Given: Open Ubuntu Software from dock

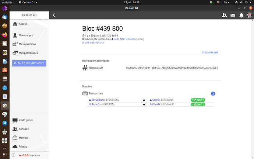Looking at the screenshot, I should tap(5, 70).
